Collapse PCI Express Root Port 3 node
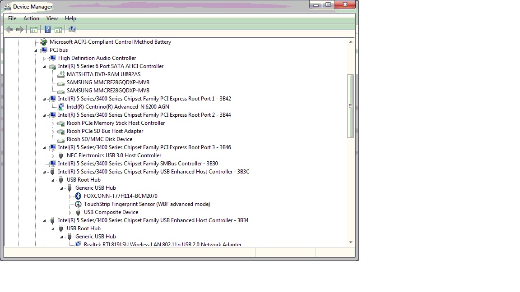Screen dimensions: 520x292 click(44, 148)
